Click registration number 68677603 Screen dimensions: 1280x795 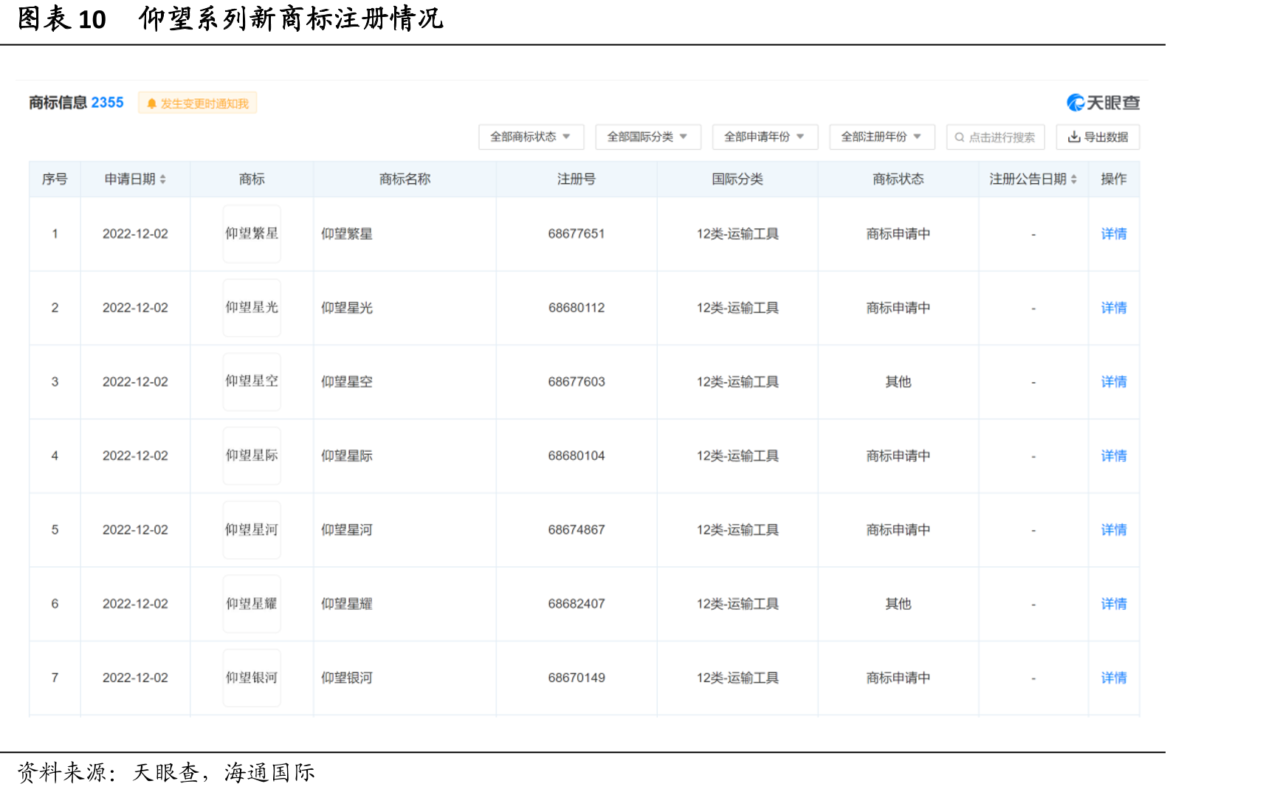click(577, 382)
